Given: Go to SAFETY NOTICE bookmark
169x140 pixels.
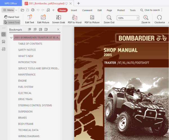Looking at the screenshot, I should [27, 50].
